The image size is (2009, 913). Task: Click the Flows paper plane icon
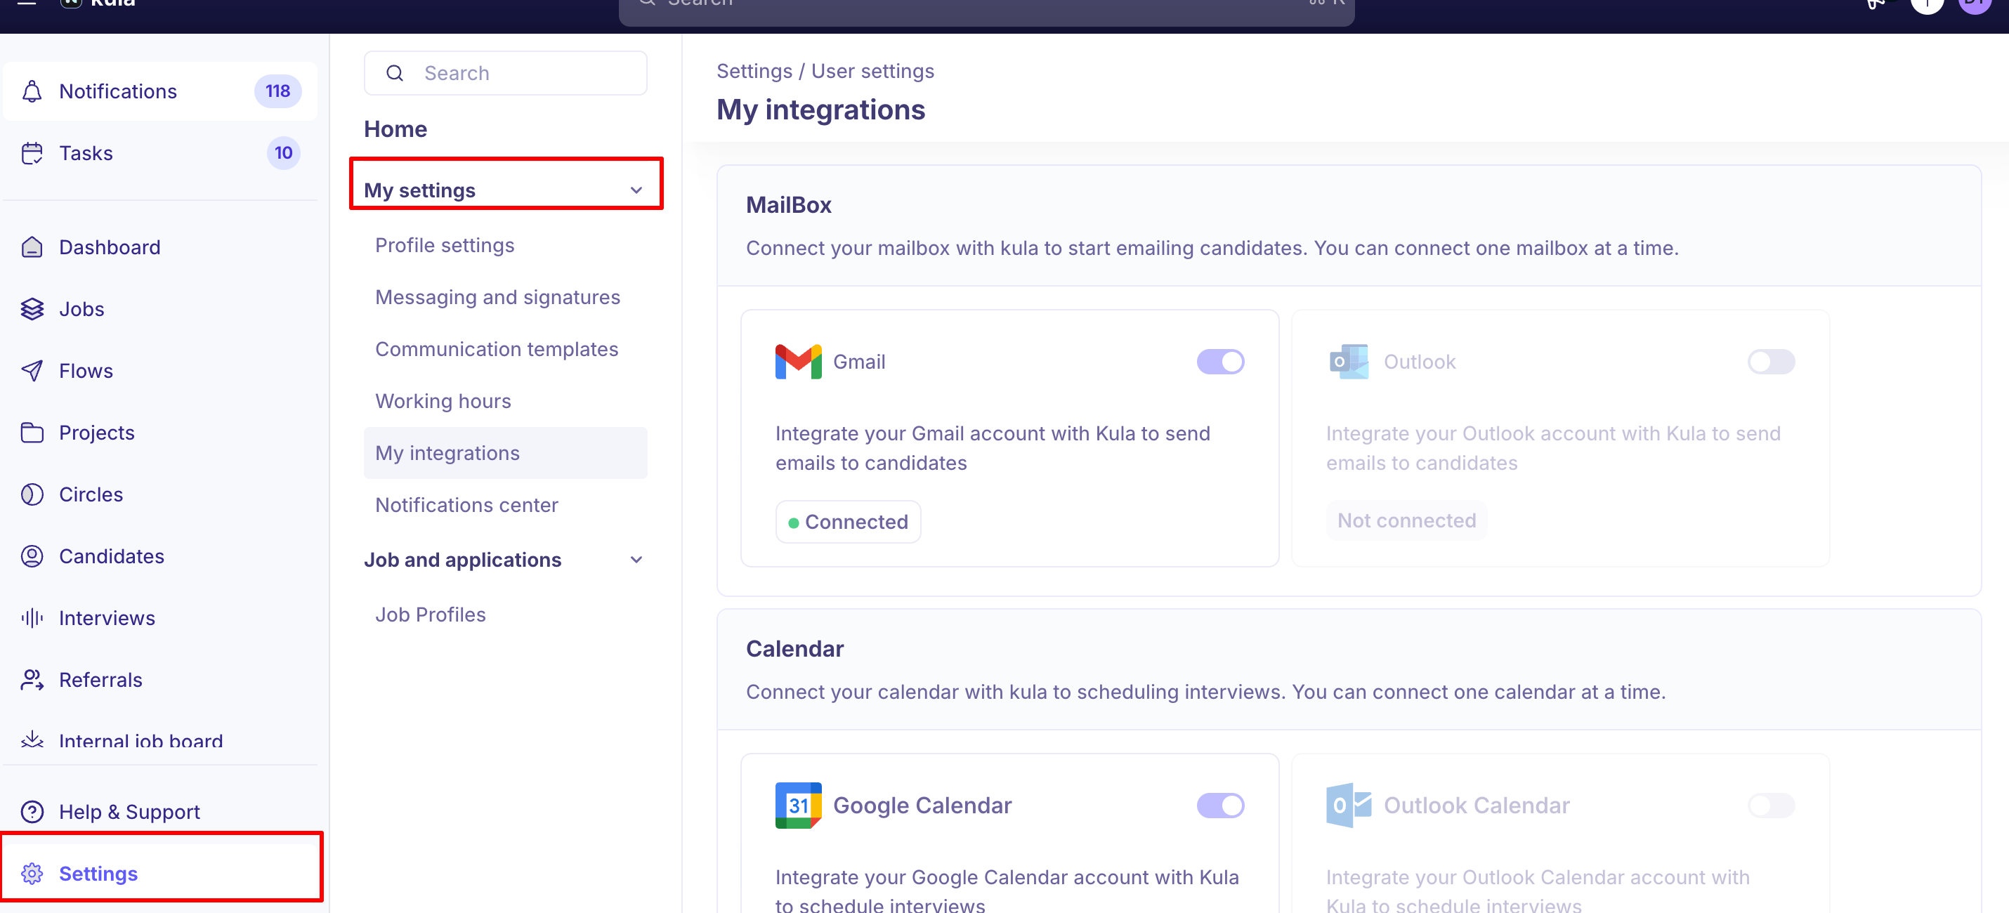click(32, 370)
